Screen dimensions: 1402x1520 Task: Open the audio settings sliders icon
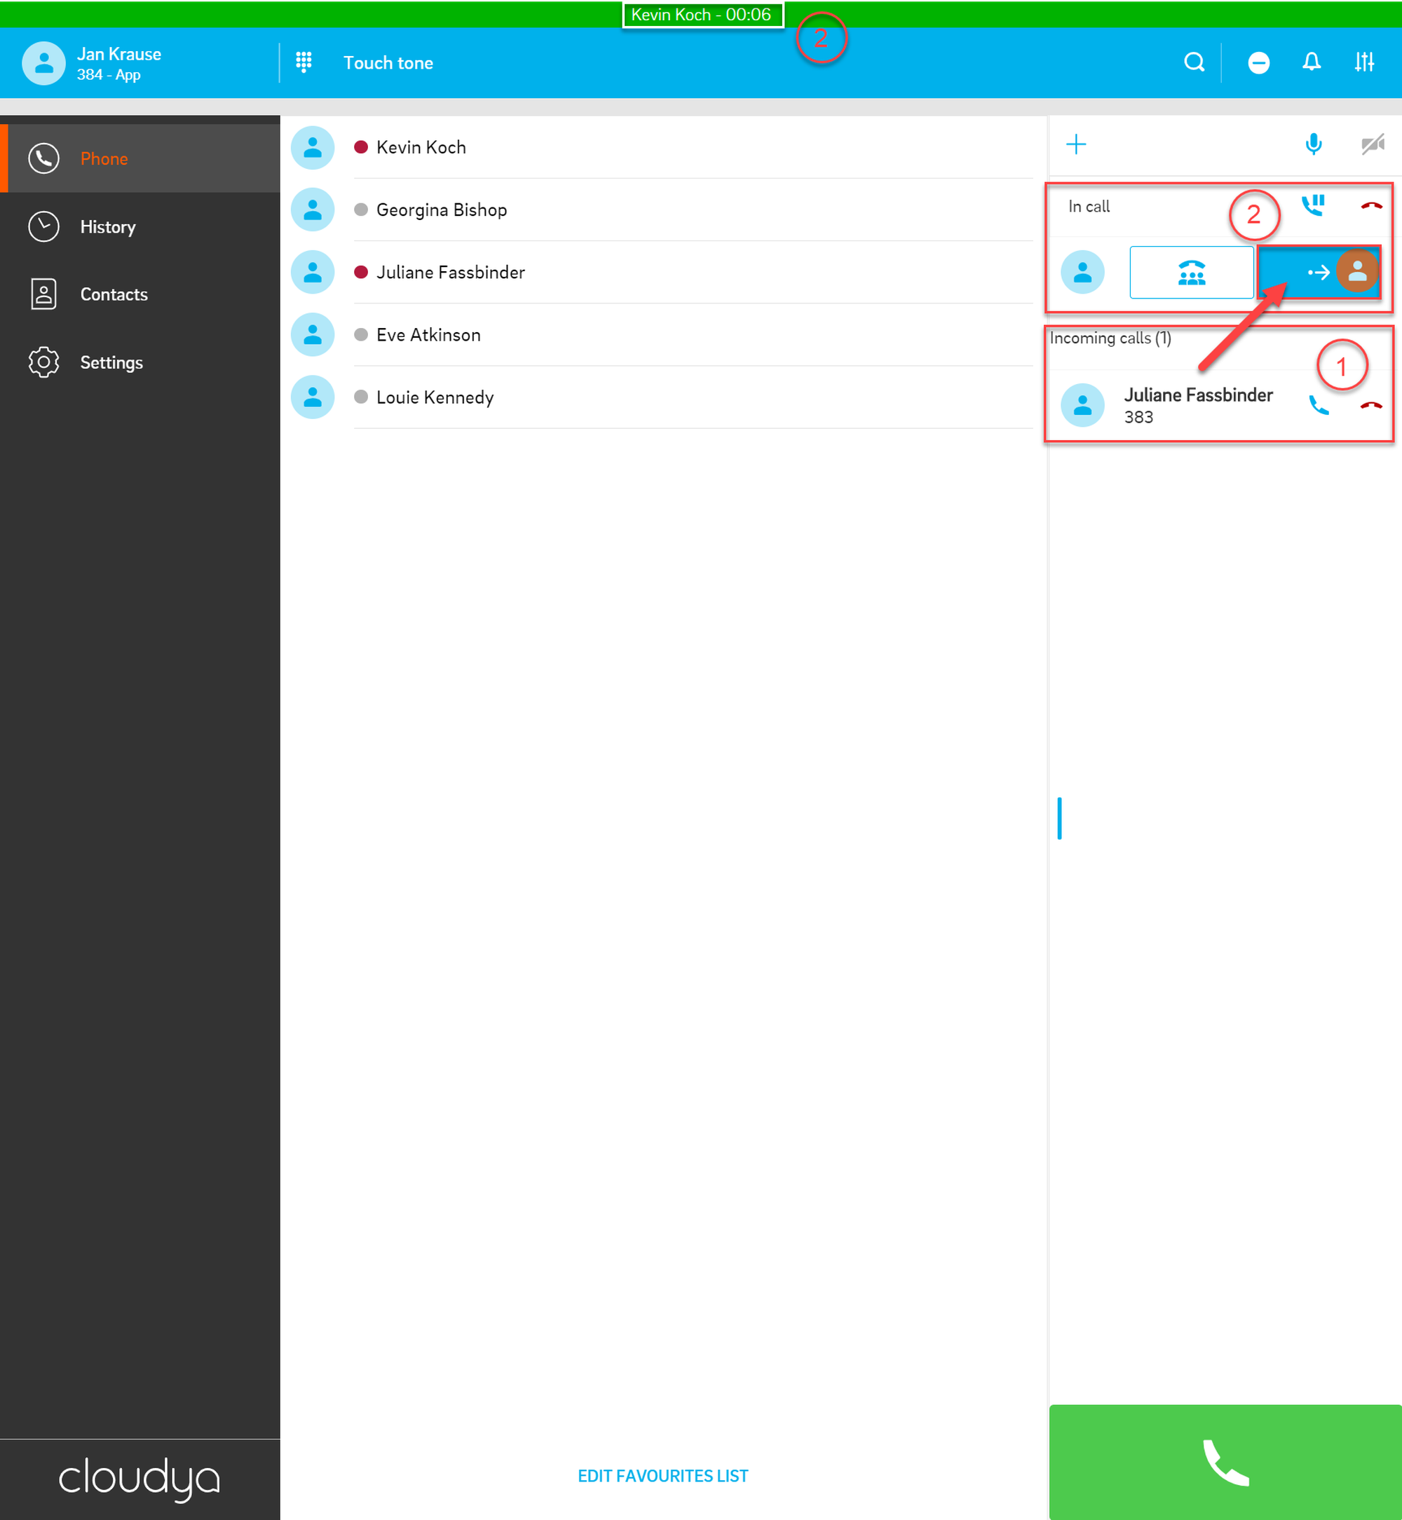coord(1364,62)
